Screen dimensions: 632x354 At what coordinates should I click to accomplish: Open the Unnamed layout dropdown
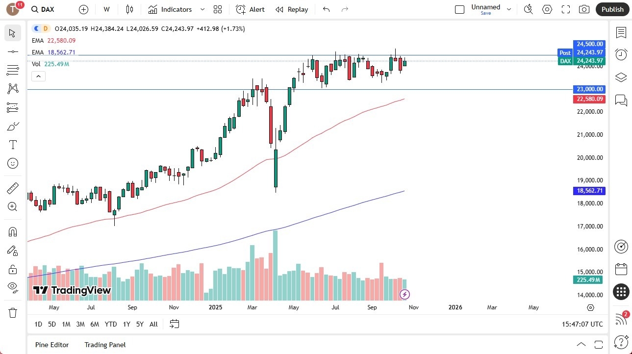click(509, 9)
